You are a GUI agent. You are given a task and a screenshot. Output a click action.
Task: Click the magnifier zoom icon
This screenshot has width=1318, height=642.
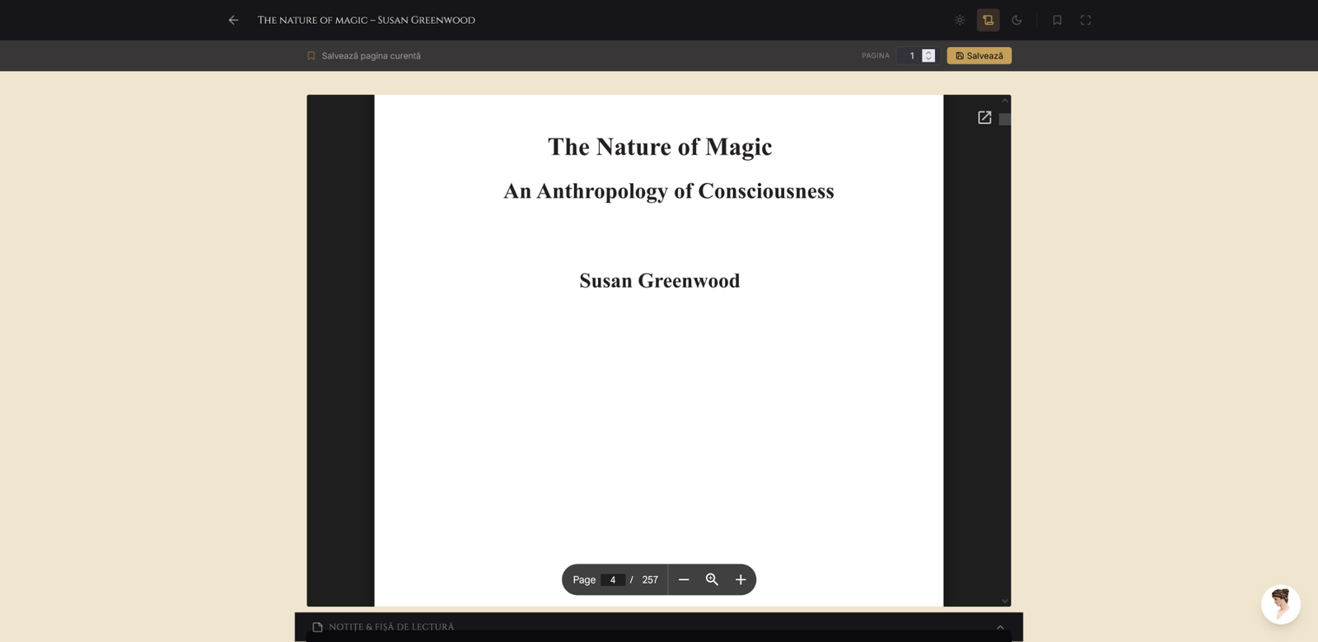click(x=713, y=579)
